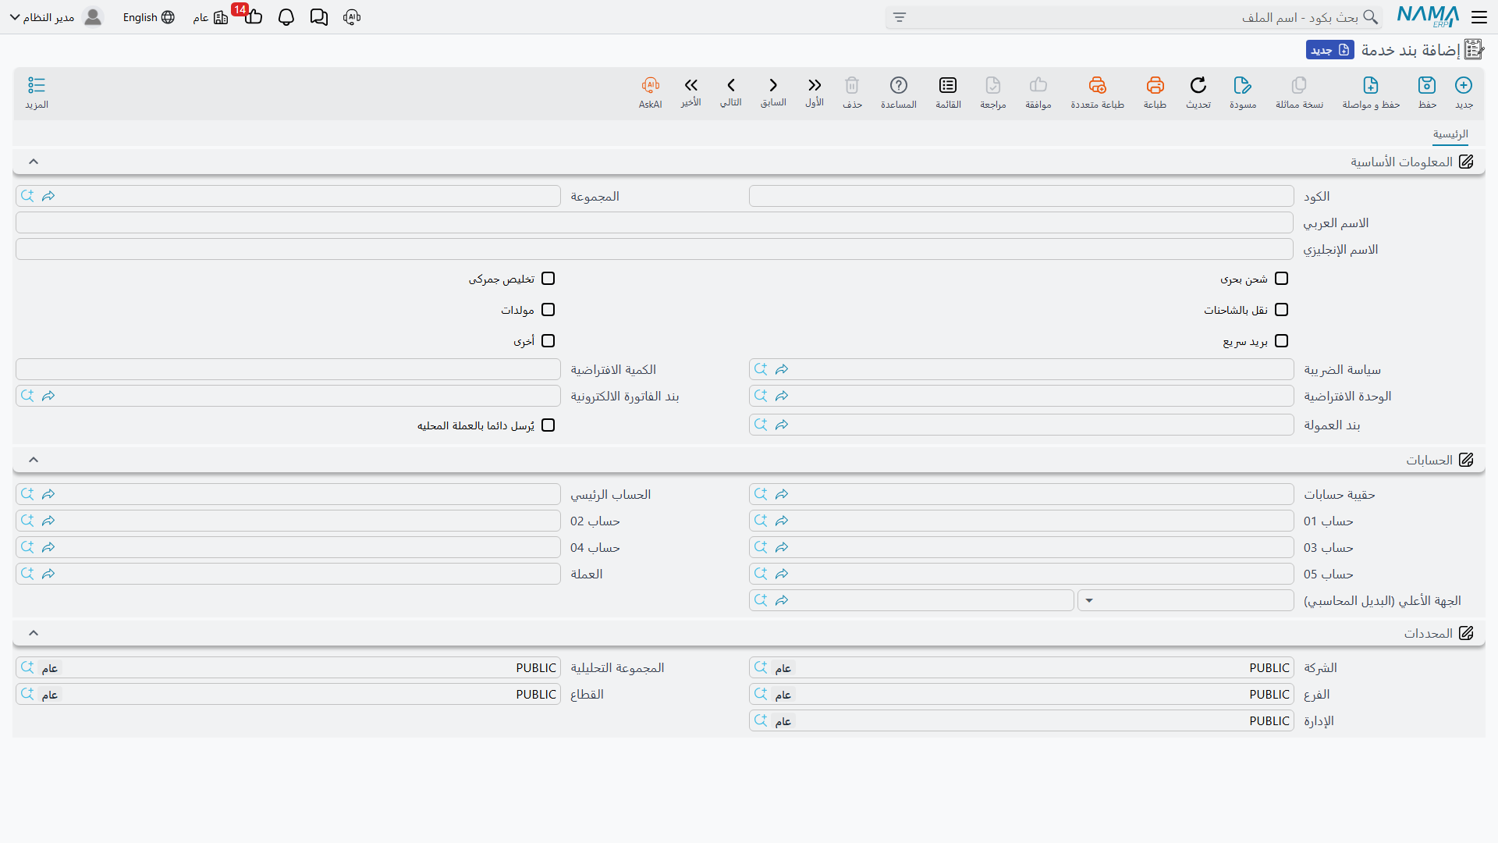Check the شحن بحرى checkbox

click(x=1281, y=279)
